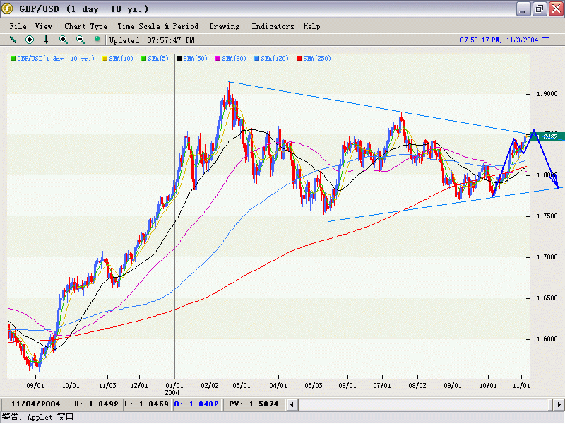
Task: Restore the window using title bar button
Action: coord(540,9)
